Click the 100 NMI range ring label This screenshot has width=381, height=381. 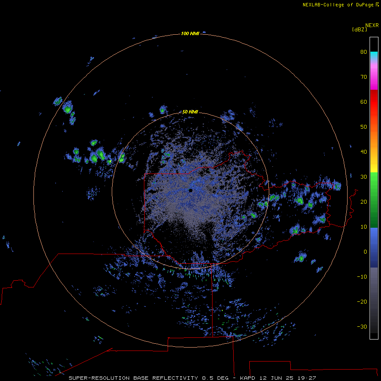(x=190, y=33)
